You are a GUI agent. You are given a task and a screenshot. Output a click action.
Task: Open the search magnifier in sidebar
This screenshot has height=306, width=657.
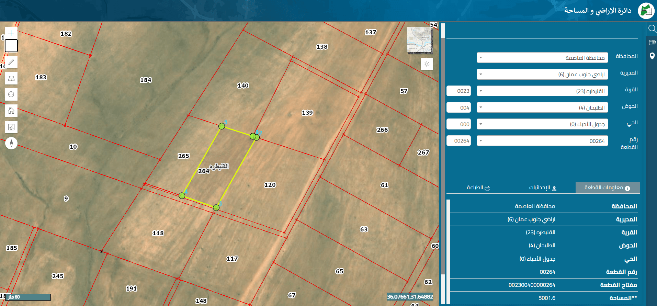652,29
